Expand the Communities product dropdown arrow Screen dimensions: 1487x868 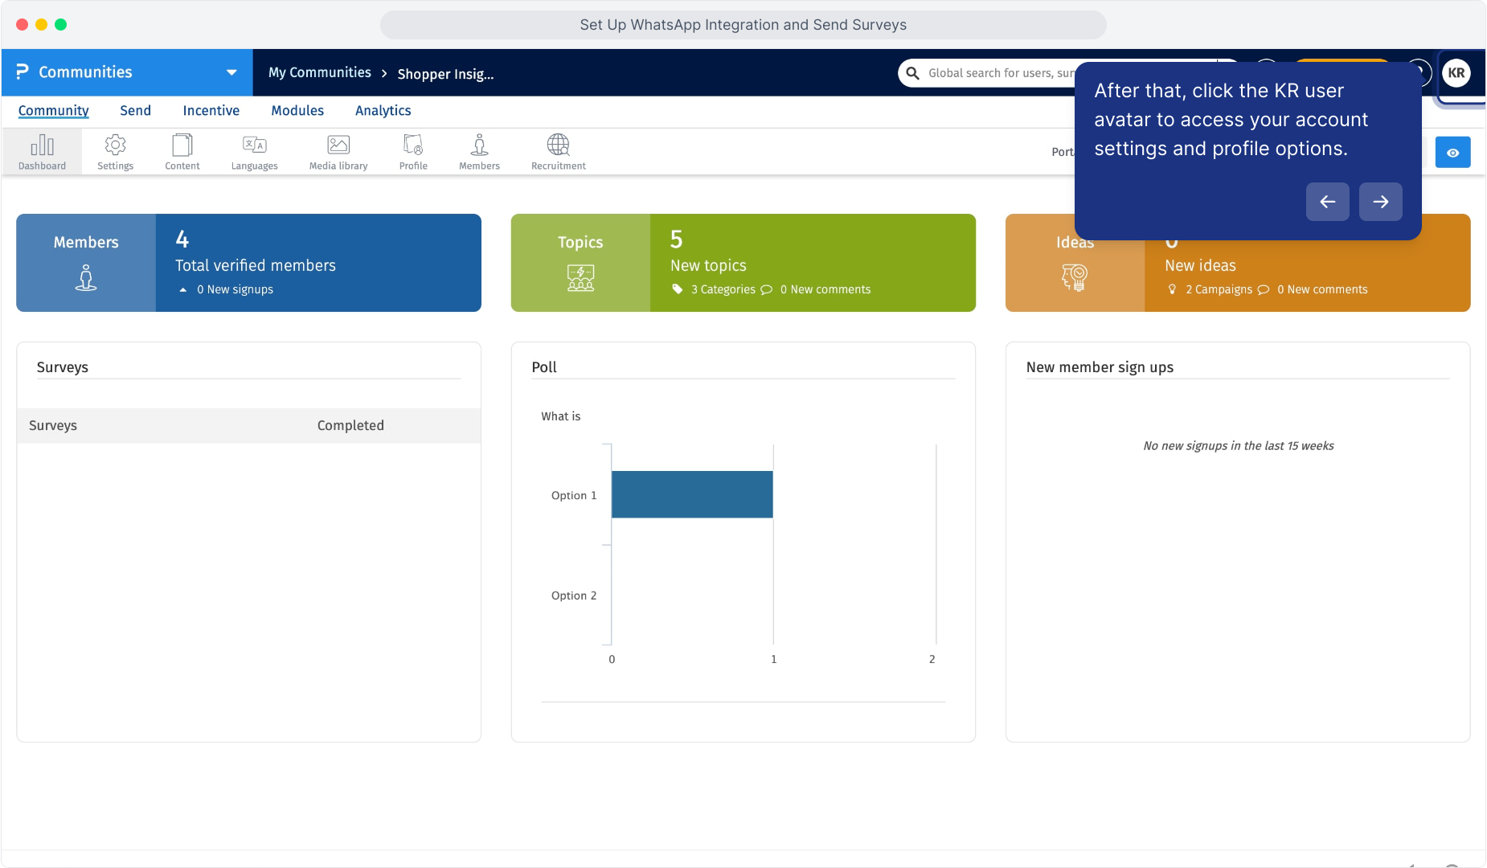click(231, 72)
